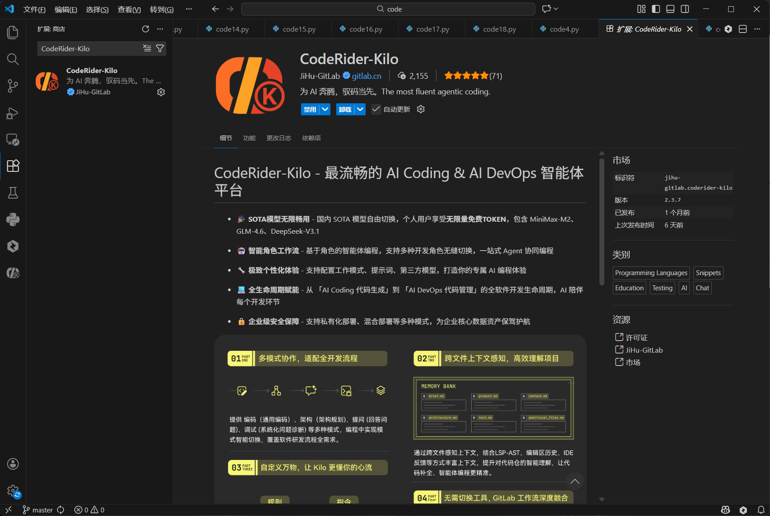Toggle the auto update checkbox

pos(376,110)
